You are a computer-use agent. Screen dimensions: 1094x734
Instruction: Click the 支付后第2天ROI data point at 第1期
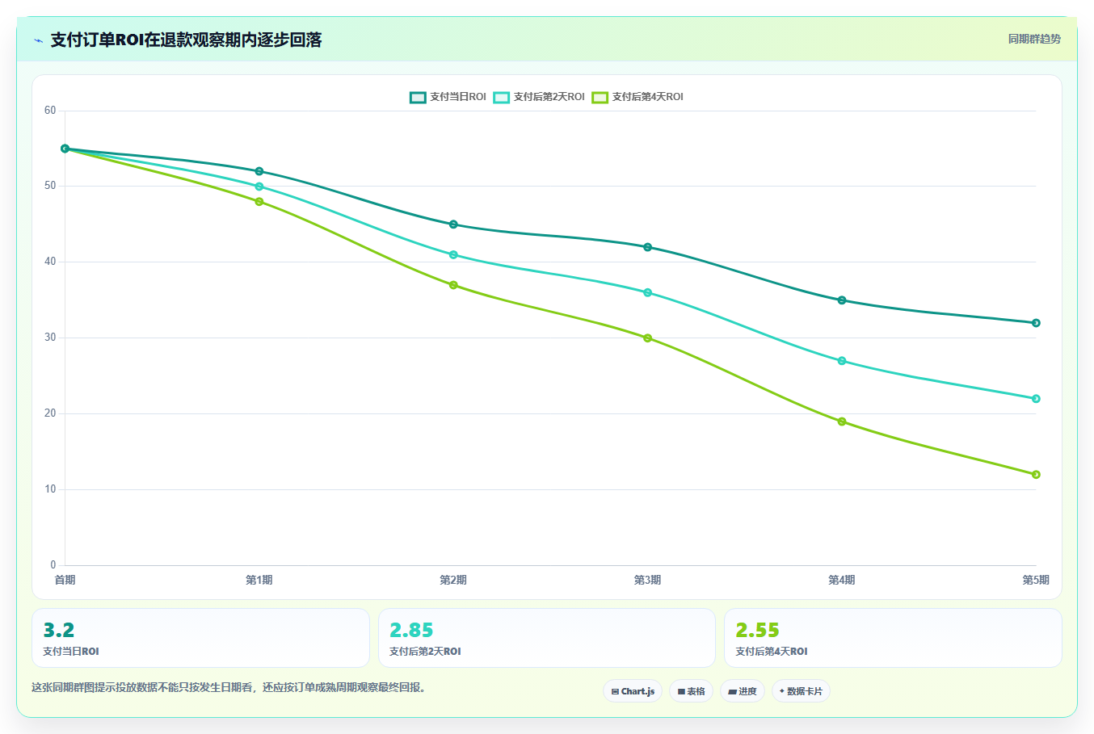(x=259, y=187)
